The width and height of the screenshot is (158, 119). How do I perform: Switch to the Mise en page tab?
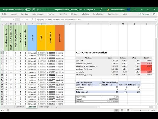click(x=38, y=14)
